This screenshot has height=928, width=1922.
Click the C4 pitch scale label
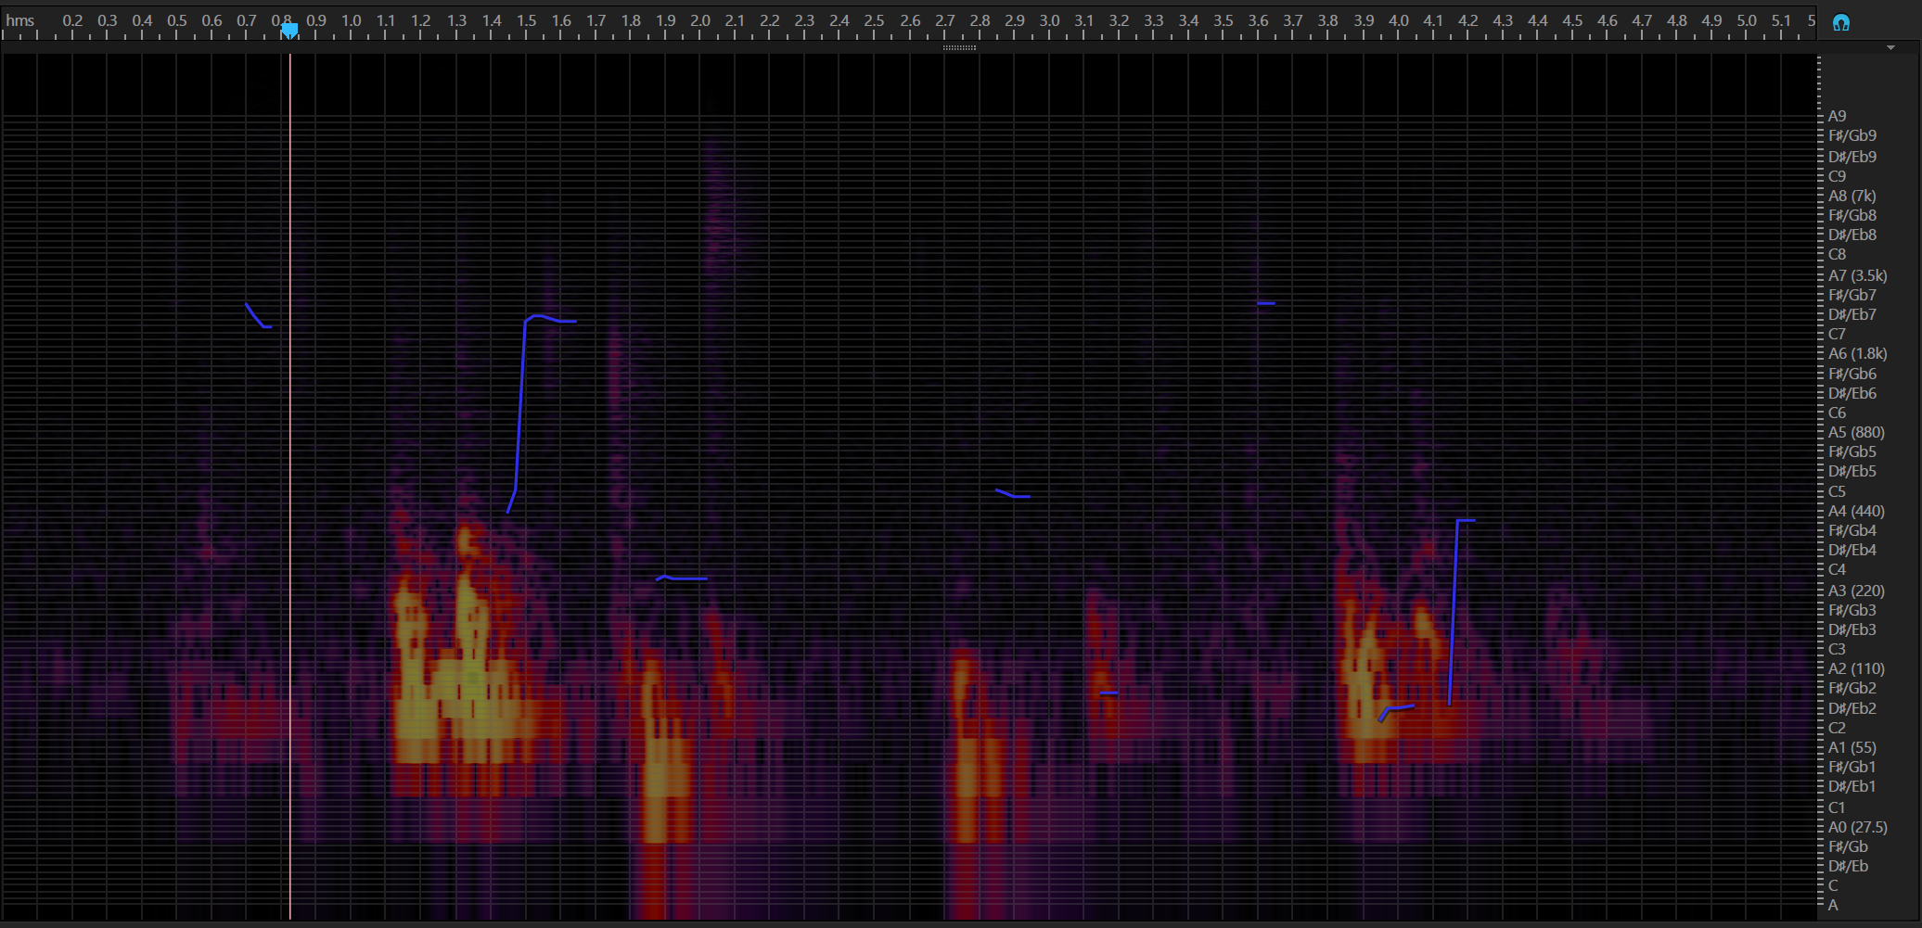(x=1837, y=569)
